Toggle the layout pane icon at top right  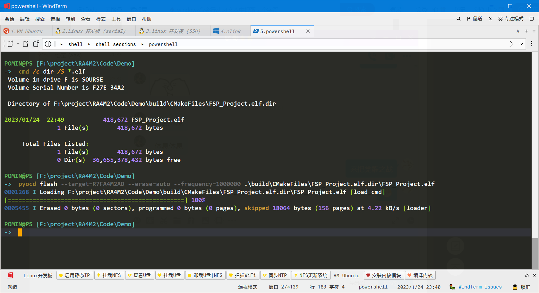pyautogui.click(x=532, y=19)
